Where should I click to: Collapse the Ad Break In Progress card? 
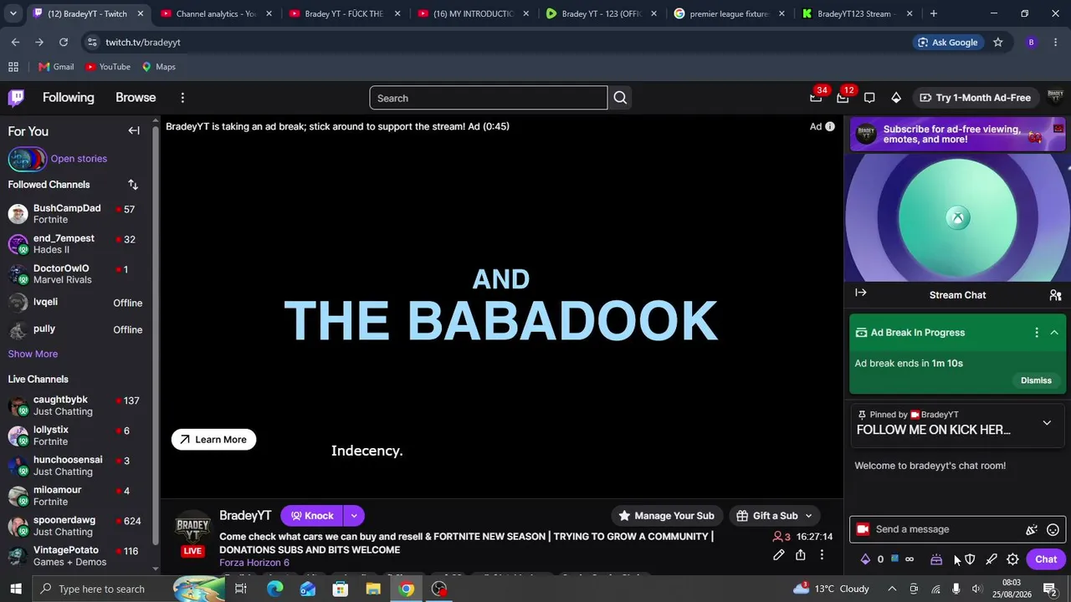point(1054,333)
